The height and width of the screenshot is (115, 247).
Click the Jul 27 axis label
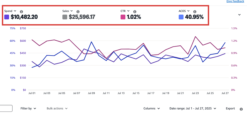(x=225, y=93)
